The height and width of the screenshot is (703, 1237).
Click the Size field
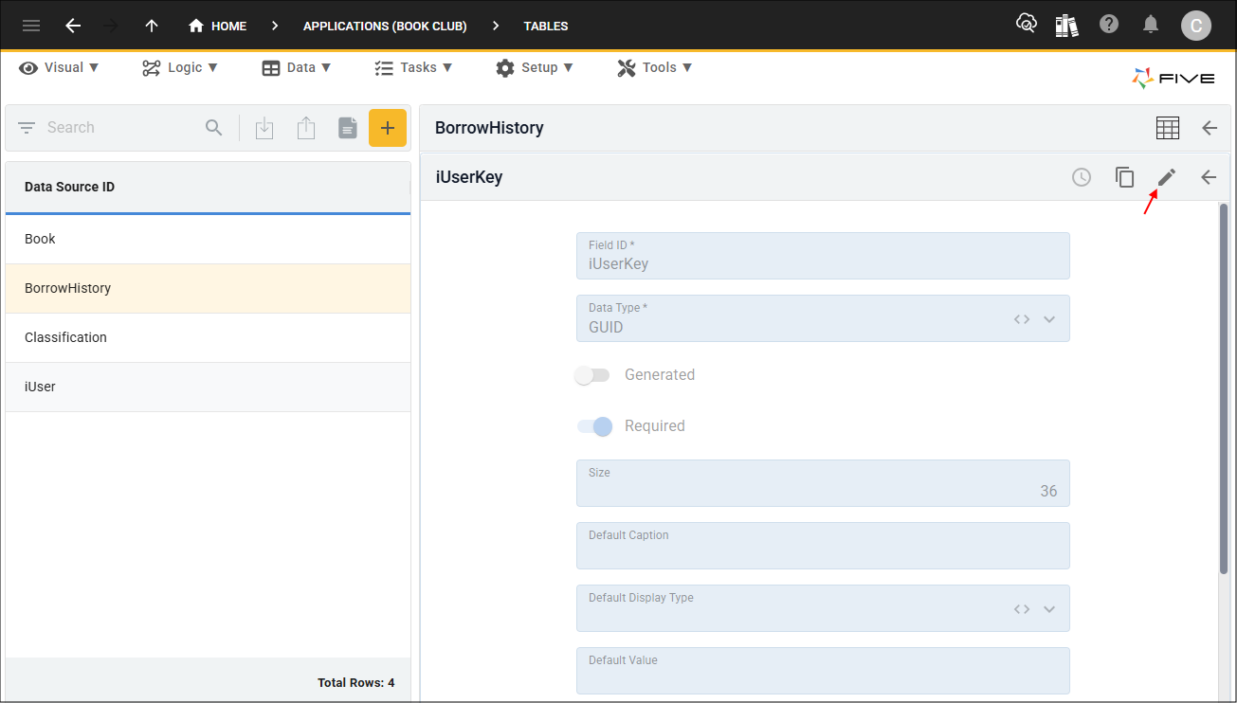click(823, 483)
